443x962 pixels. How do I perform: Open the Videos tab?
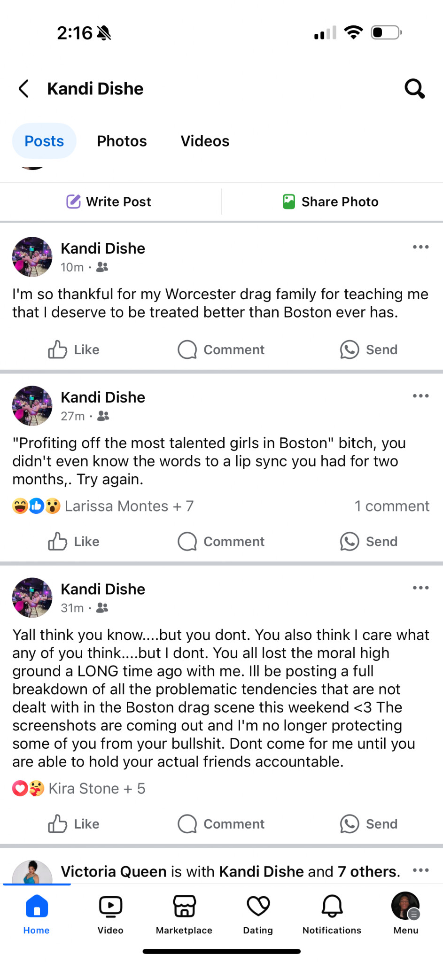205,141
